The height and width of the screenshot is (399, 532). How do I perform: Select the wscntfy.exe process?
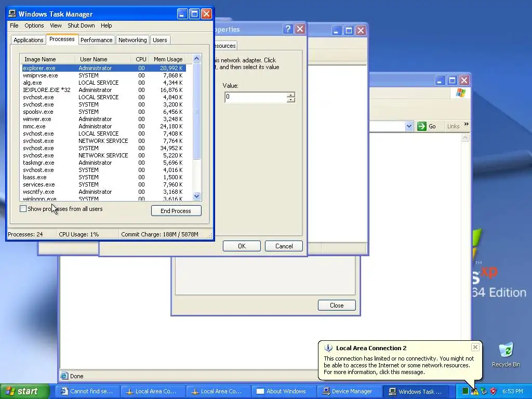pyautogui.click(x=104, y=192)
